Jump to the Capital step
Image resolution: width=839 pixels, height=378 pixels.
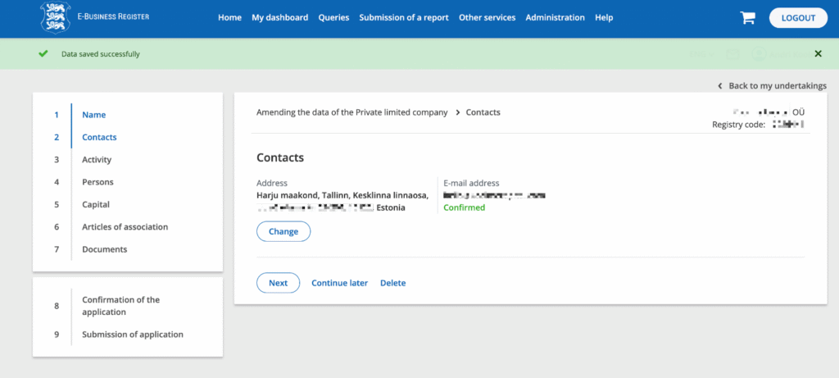pos(95,204)
